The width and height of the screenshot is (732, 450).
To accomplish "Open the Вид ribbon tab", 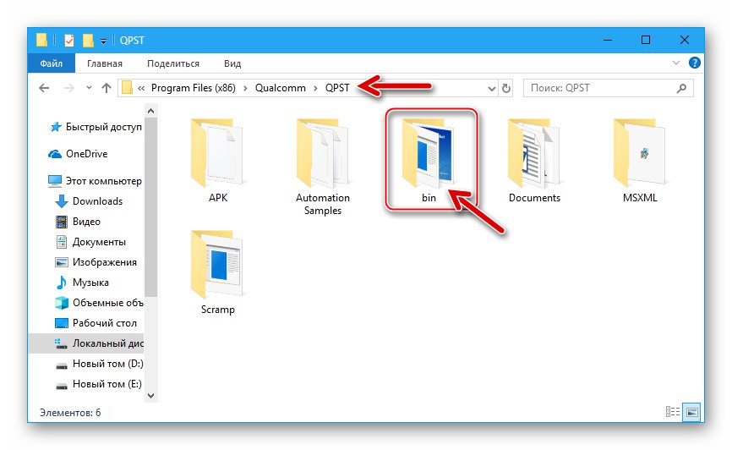I will [x=232, y=63].
